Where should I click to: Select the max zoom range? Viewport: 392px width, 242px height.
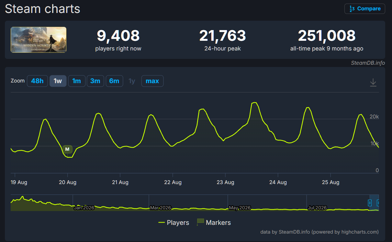pyautogui.click(x=152, y=81)
